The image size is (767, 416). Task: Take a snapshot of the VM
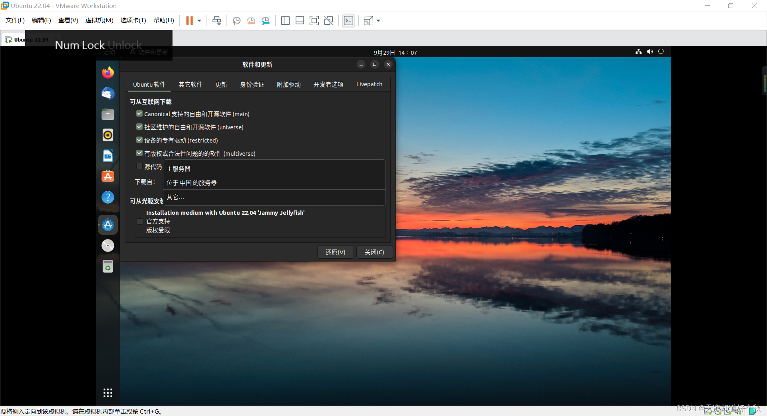pyautogui.click(x=236, y=21)
